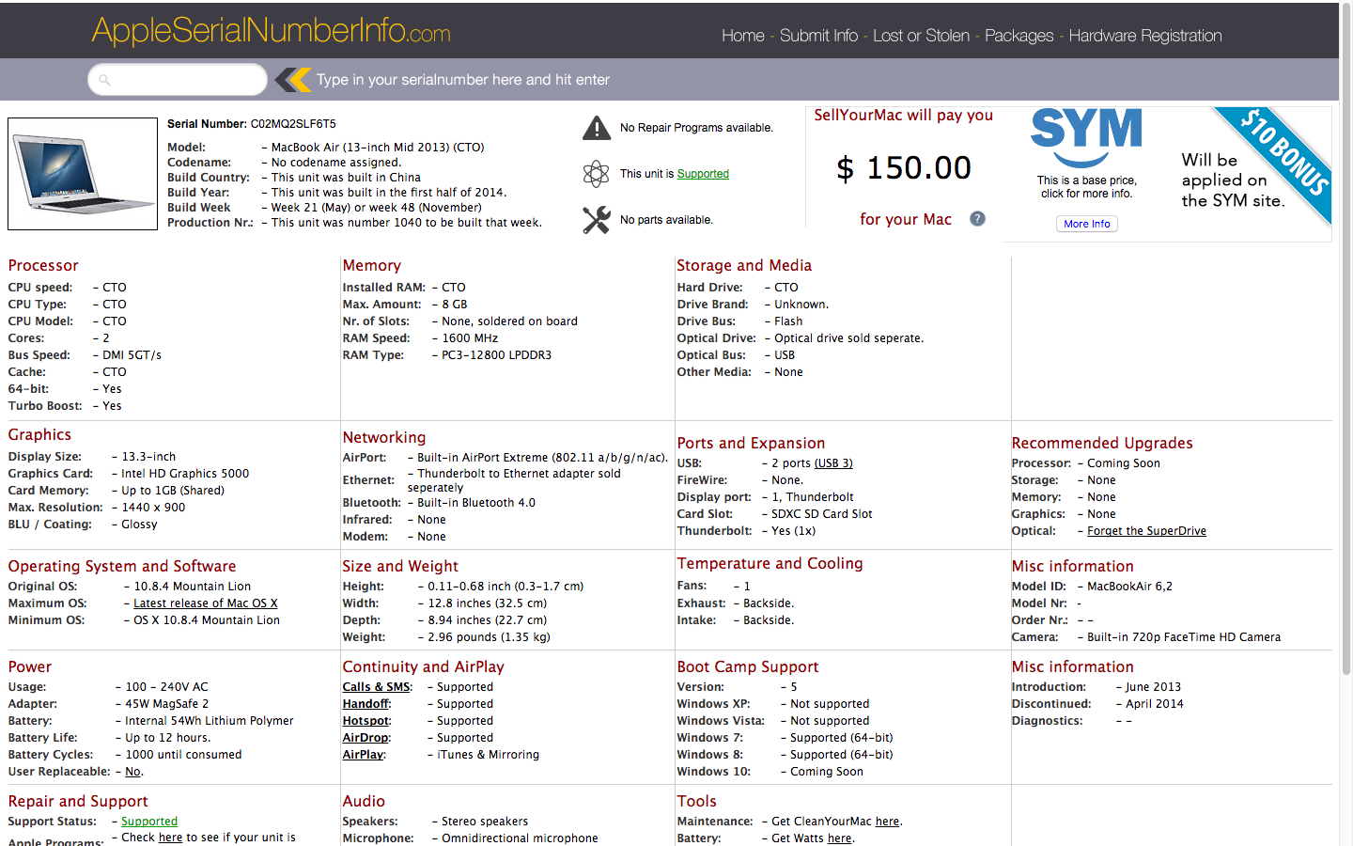The width and height of the screenshot is (1353, 846).
Task: Open the Hotspot link
Action: tap(365, 721)
